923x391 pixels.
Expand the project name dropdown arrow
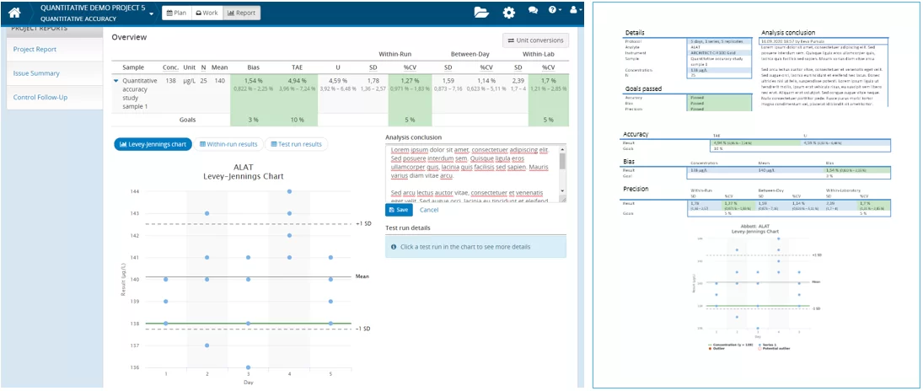pyautogui.click(x=152, y=13)
